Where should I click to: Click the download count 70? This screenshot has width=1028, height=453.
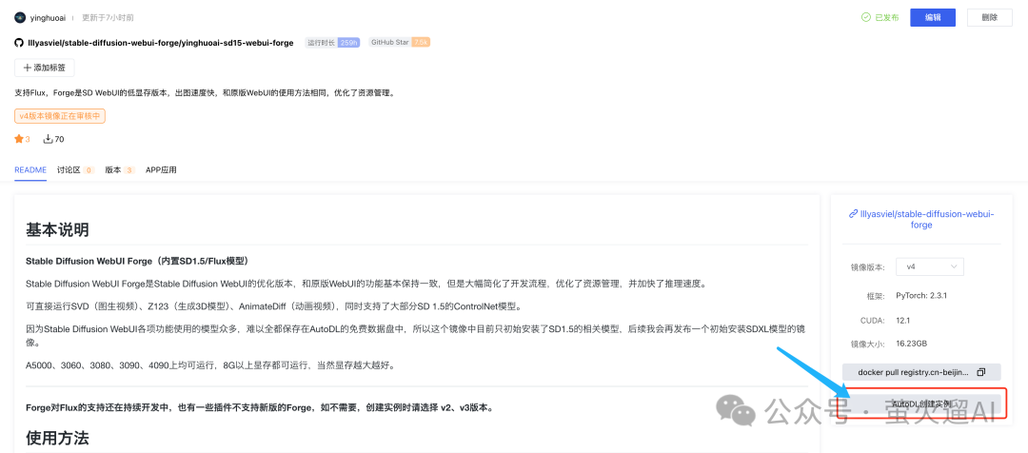pyautogui.click(x=59, y=139)
